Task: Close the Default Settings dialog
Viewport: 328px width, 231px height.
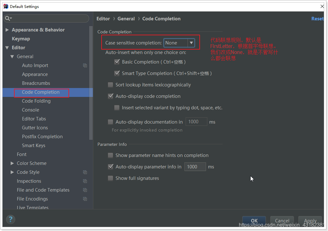Action: pyautogui.click(x=322, y=6)
